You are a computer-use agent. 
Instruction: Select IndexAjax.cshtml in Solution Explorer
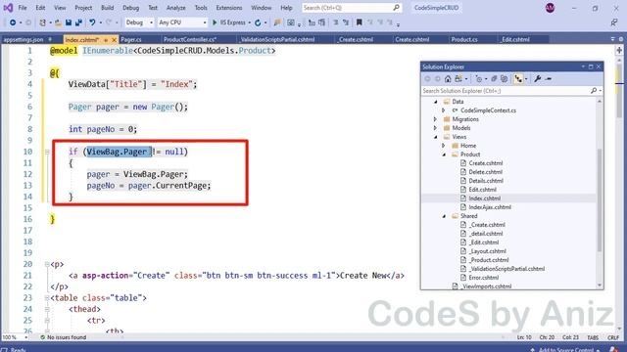pyautogui.click(x=490, y=207)
